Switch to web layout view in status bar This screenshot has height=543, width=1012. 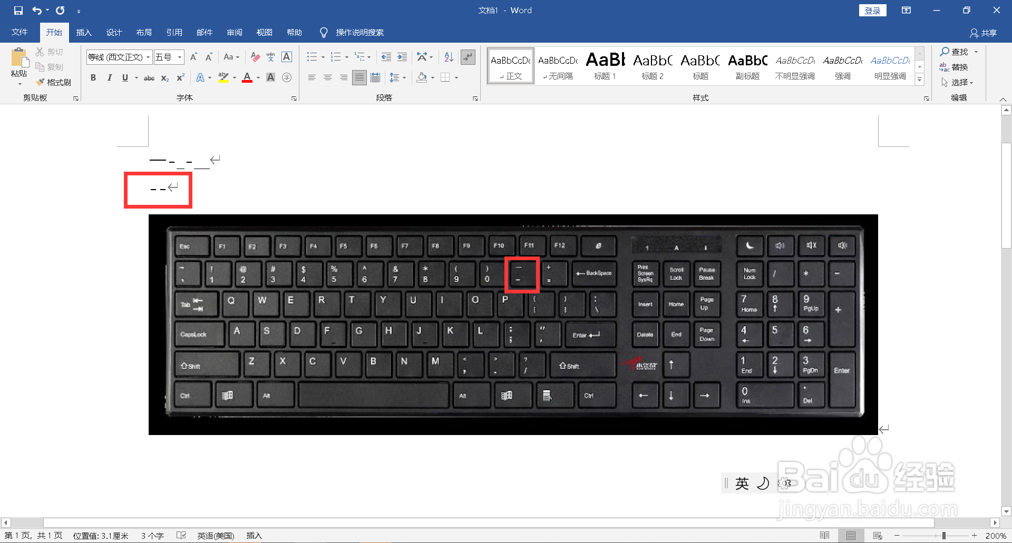point(878,536)
